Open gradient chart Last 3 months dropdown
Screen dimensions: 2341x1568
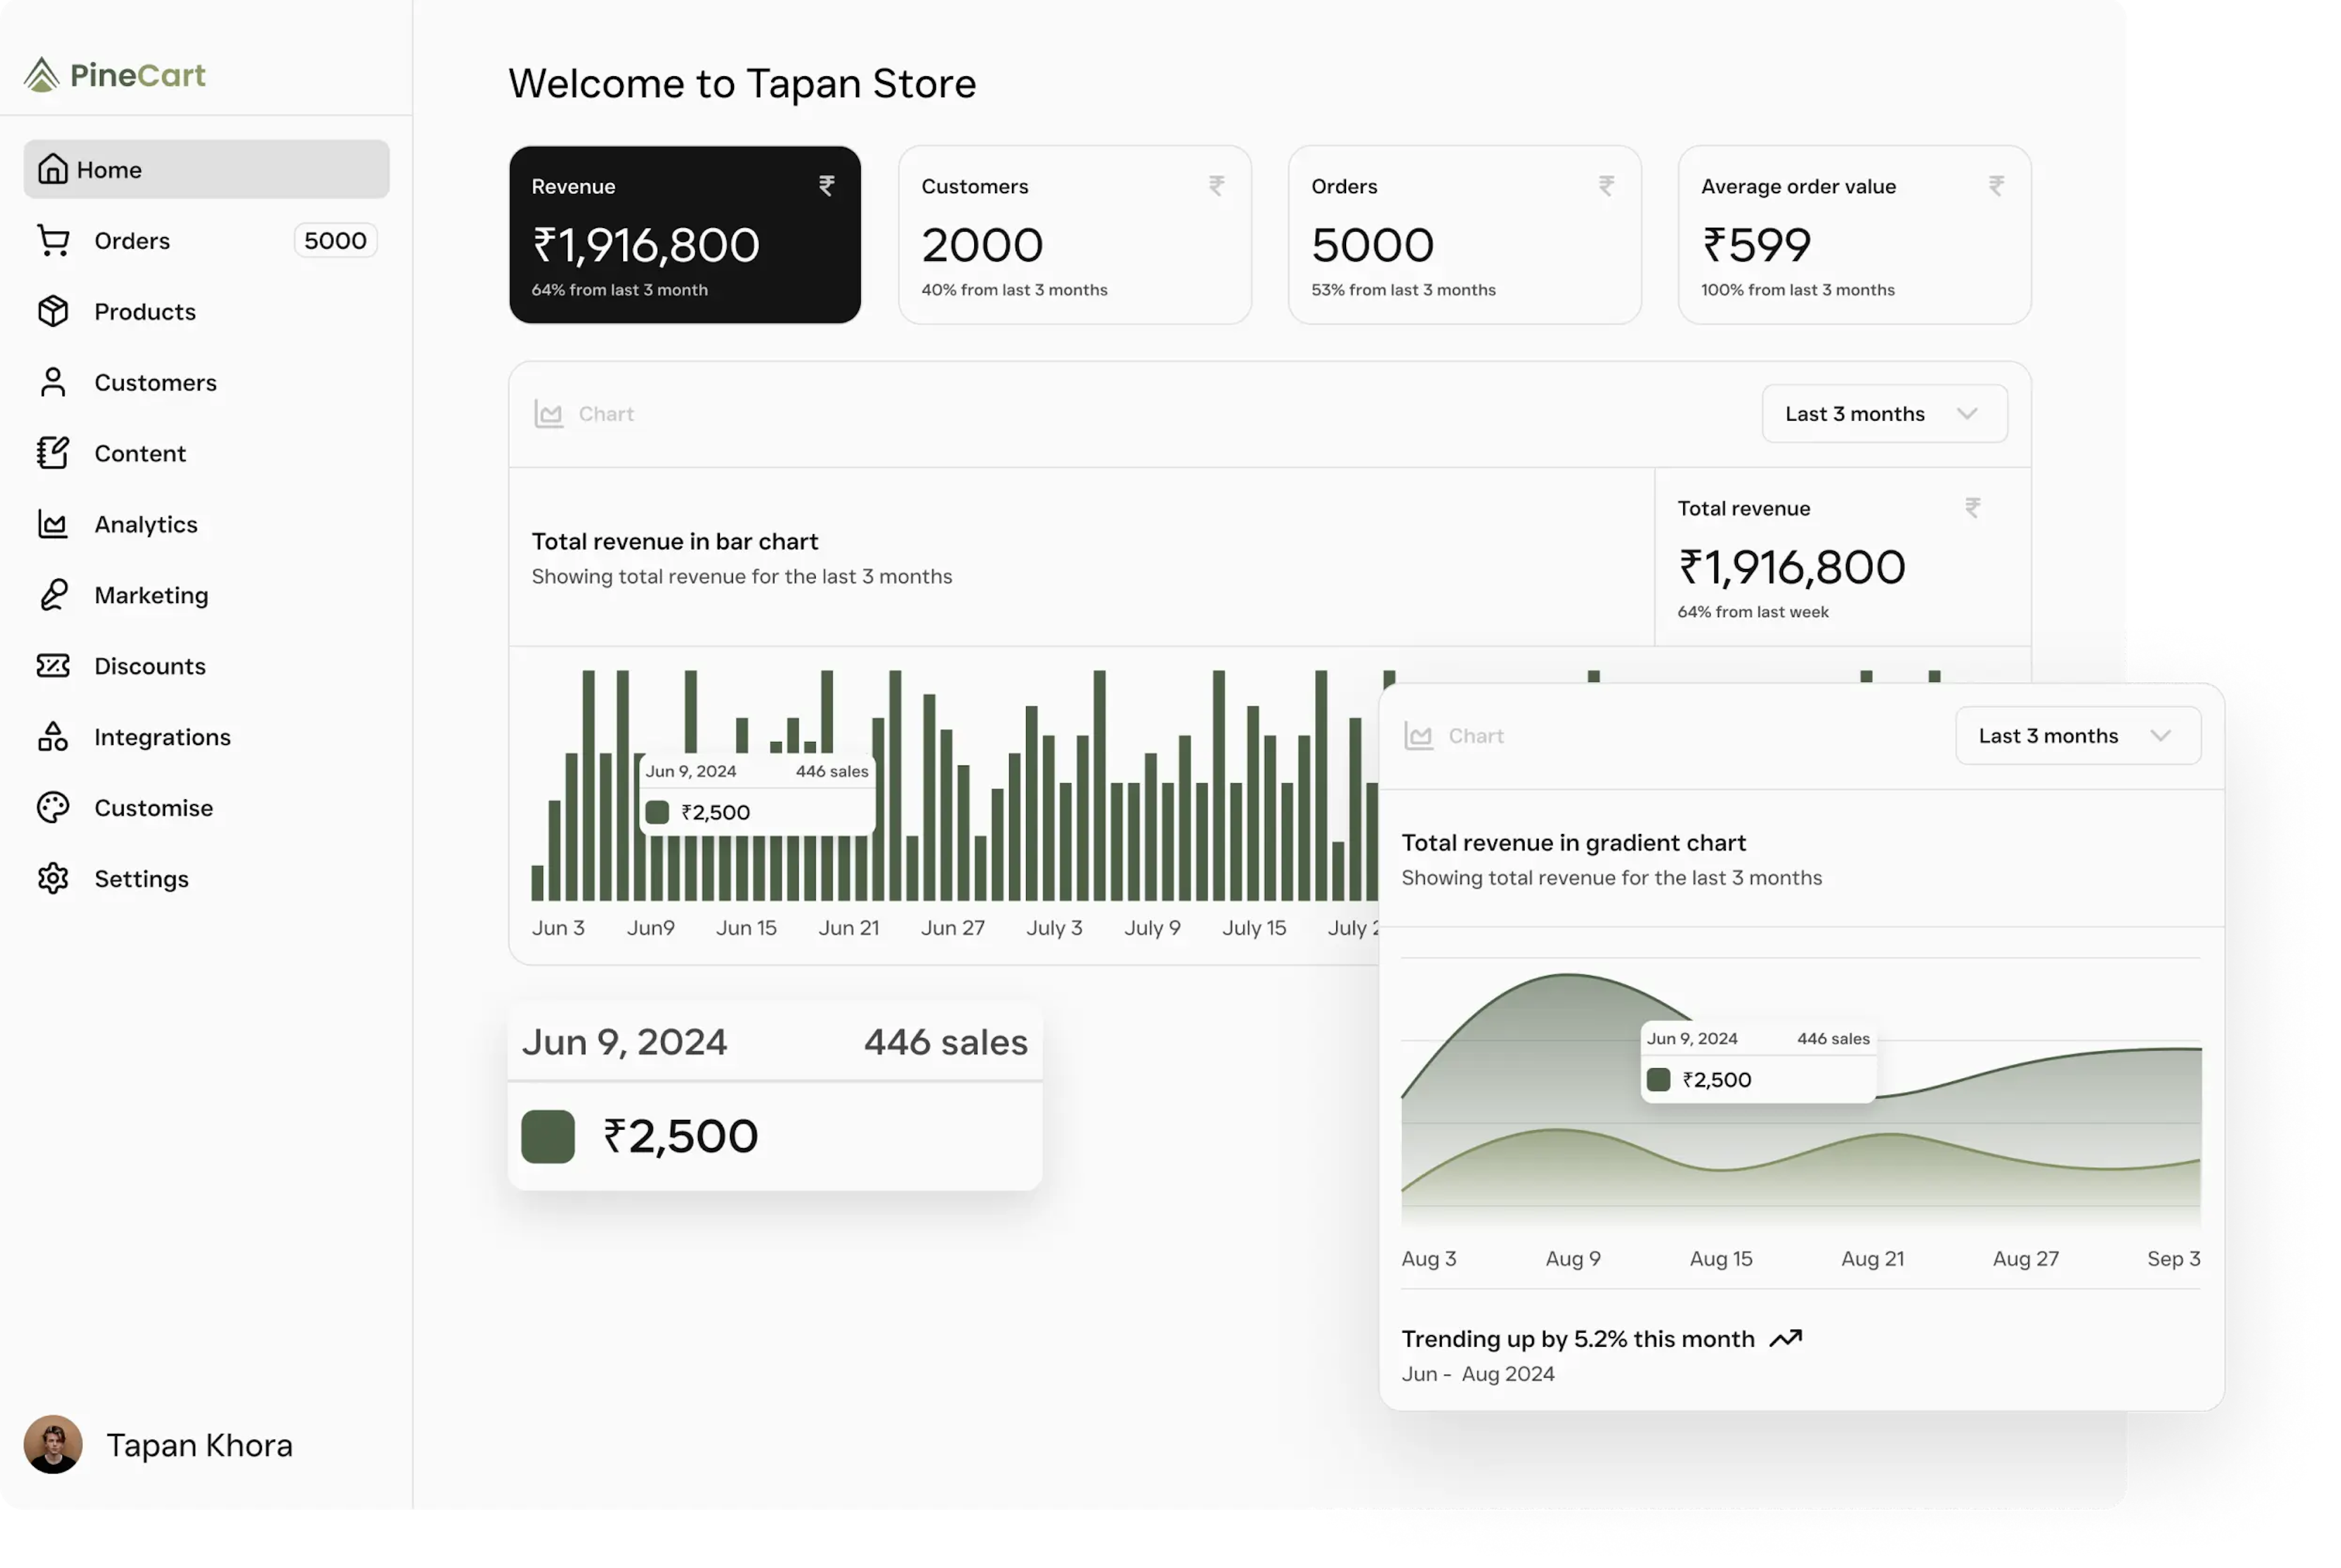click(2079, 736)
